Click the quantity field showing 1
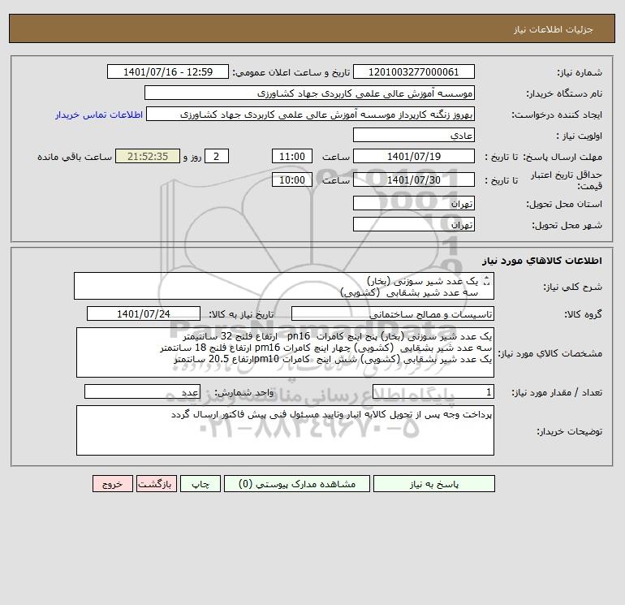The width and height of the screenshot is (625, 605). pos(433,391)
